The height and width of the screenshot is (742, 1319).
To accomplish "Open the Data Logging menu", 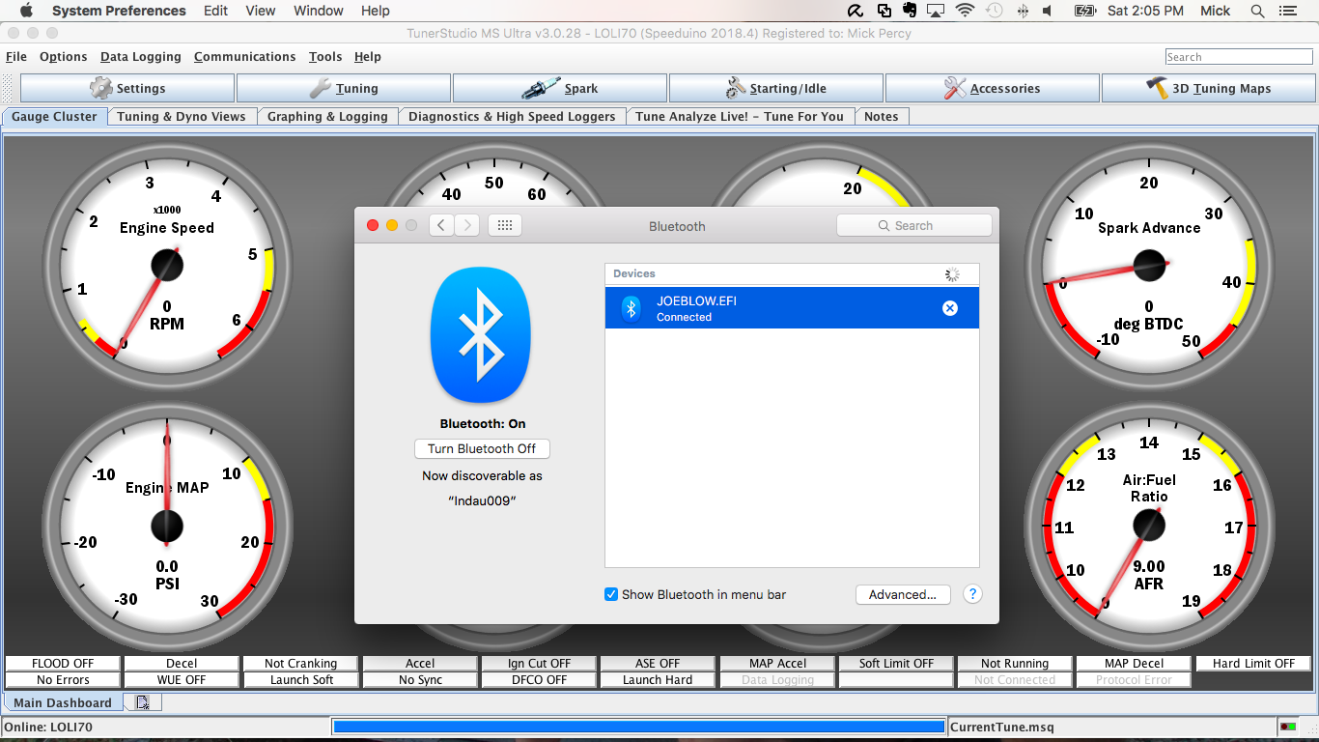I will 140,57.
